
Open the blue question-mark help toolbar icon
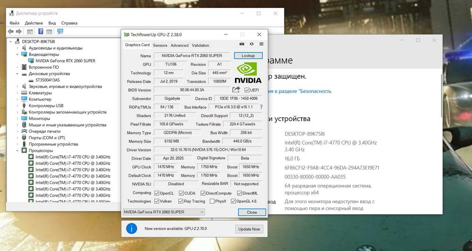click(41, 32)
